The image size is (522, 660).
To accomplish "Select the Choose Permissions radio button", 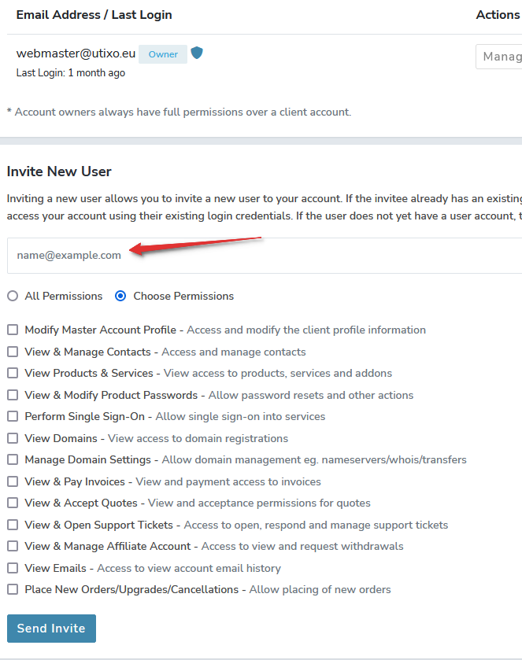I will coord(120,296).
